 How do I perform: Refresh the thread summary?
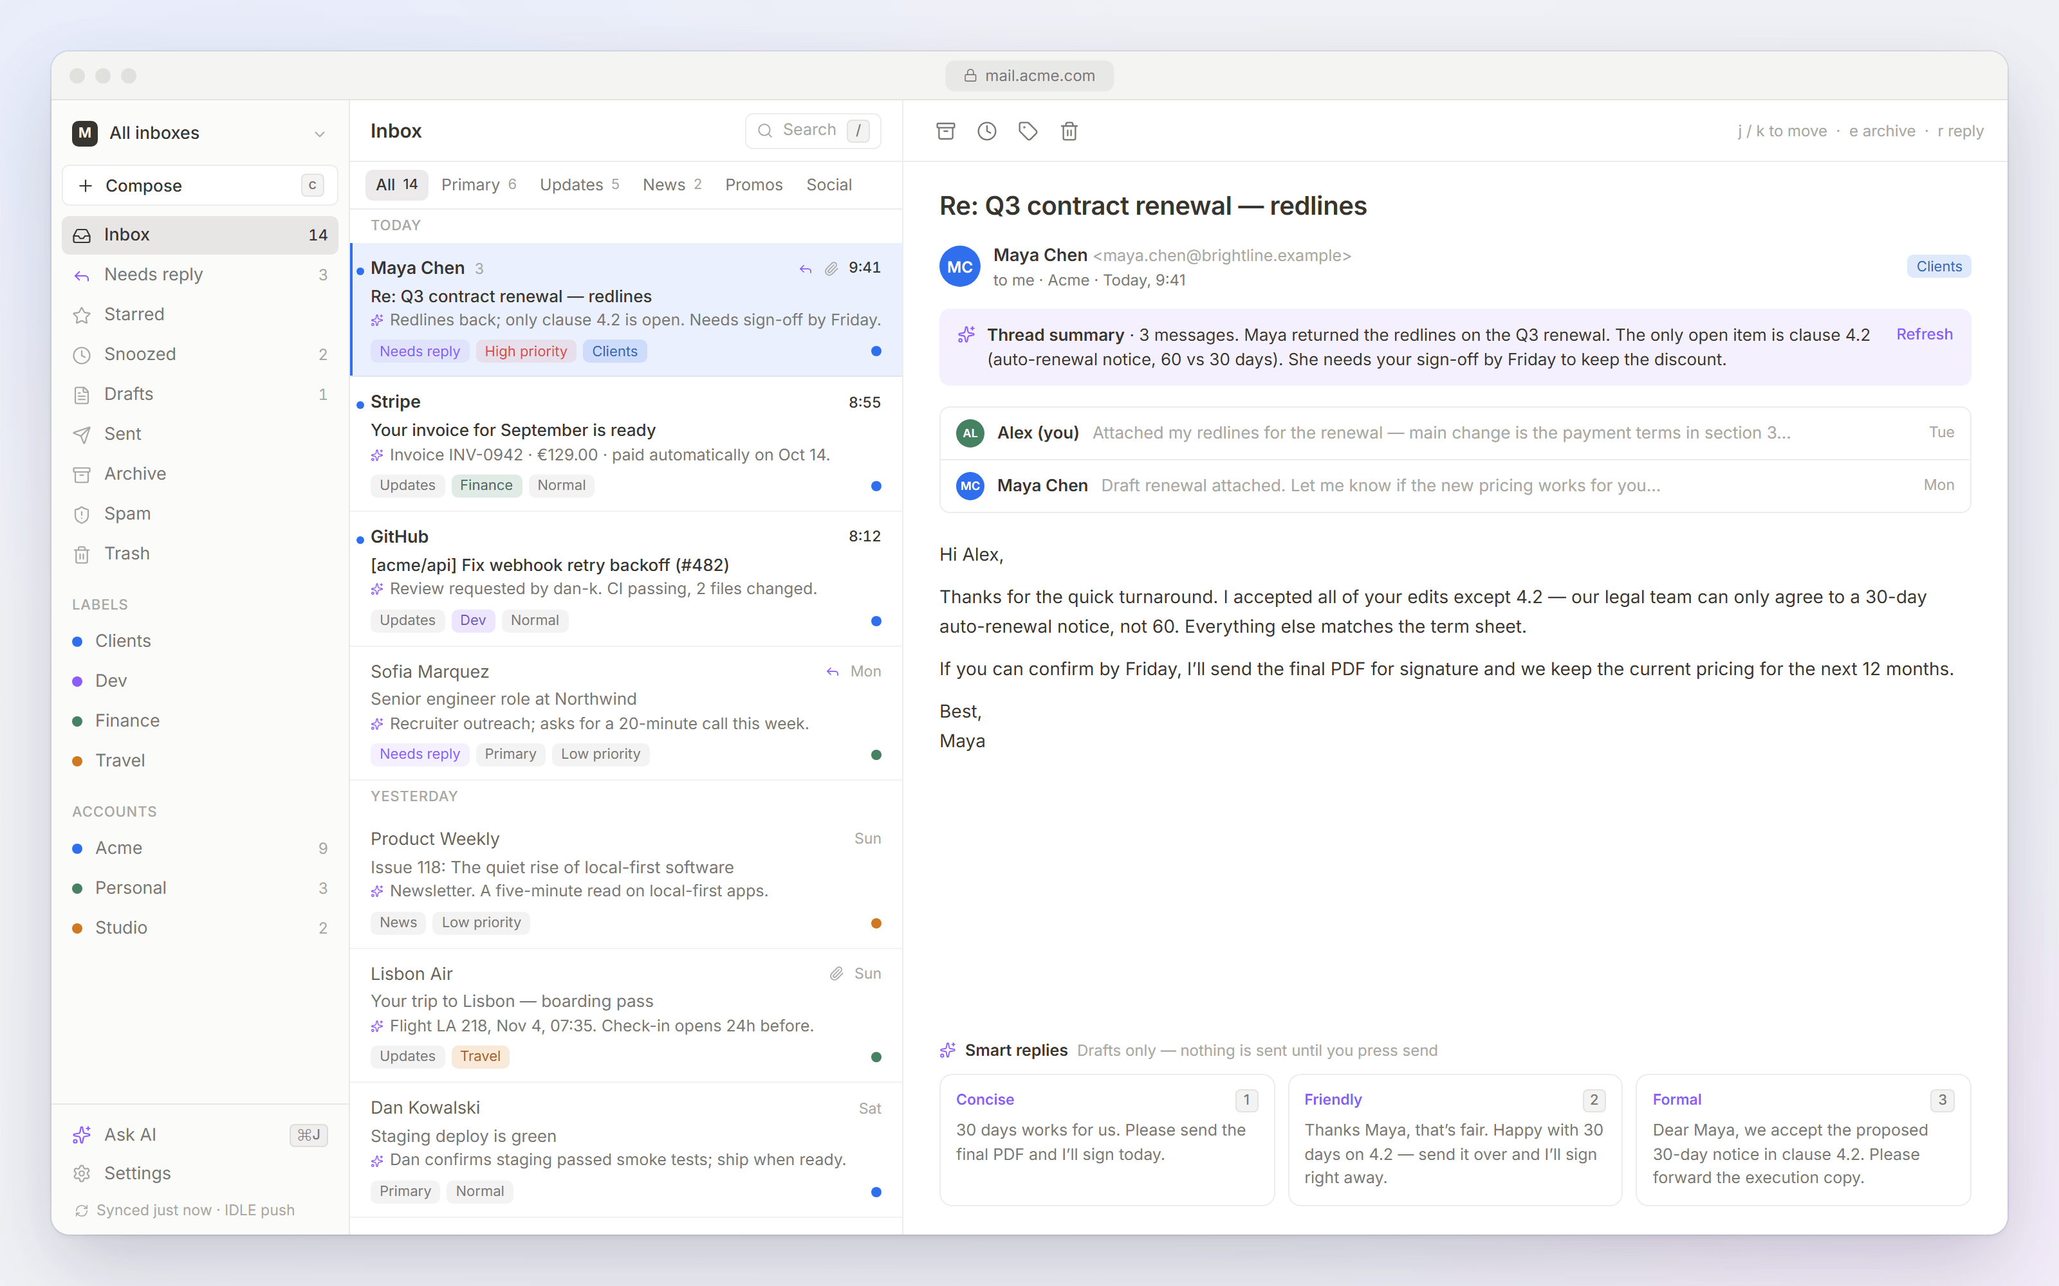(1924, 334)
